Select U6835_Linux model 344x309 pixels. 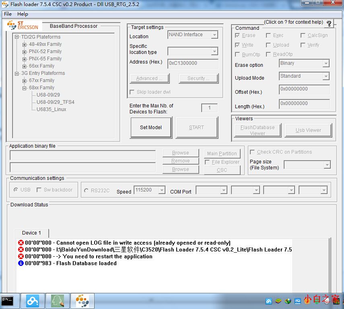coord(51,109)
